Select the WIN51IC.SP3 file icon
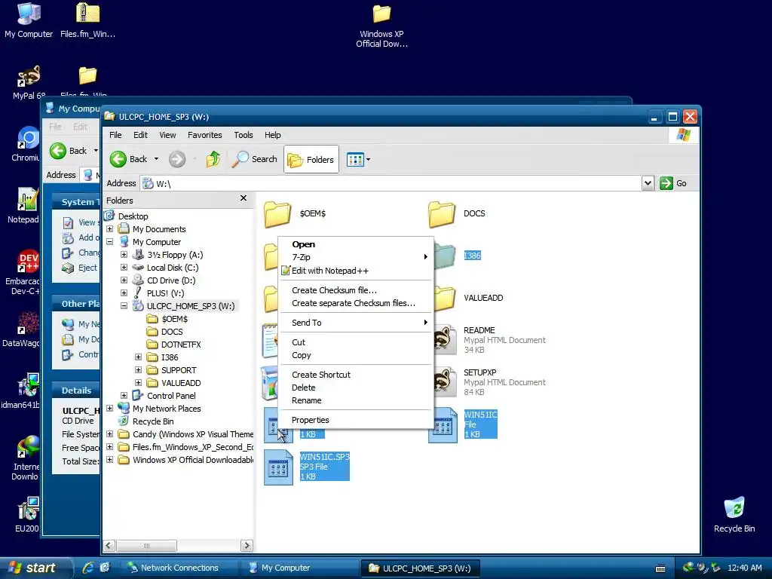Image resolution: width=772 pixels, height=579 pixels. pyautogui.click(x=278, y=467)
